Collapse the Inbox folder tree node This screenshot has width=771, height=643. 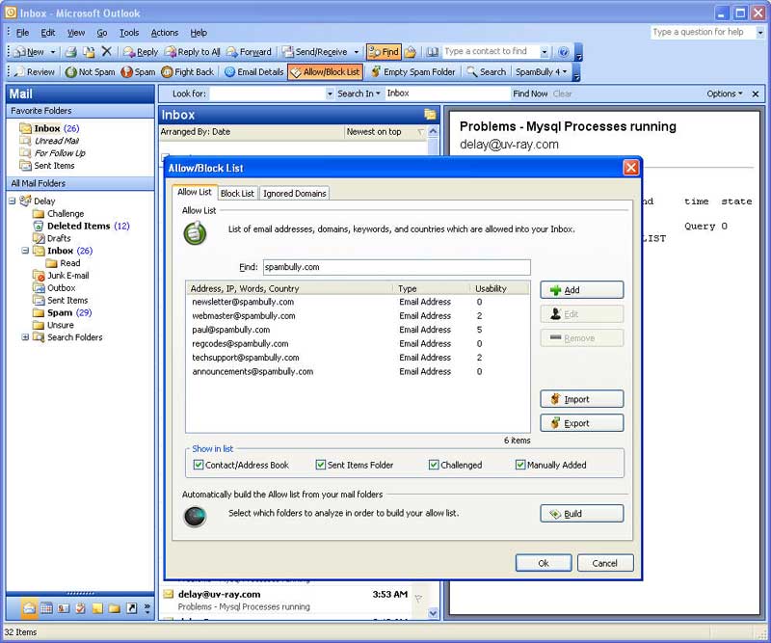pyautogui.click(x=25, y=251)
